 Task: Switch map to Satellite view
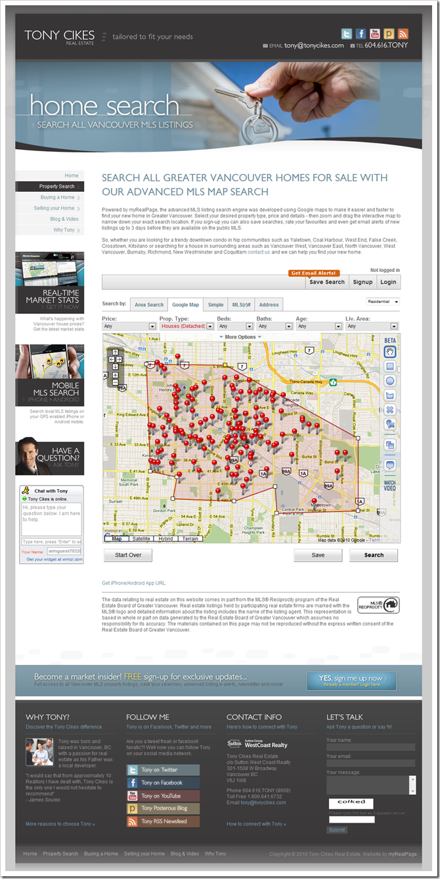(x=141, y=539)
